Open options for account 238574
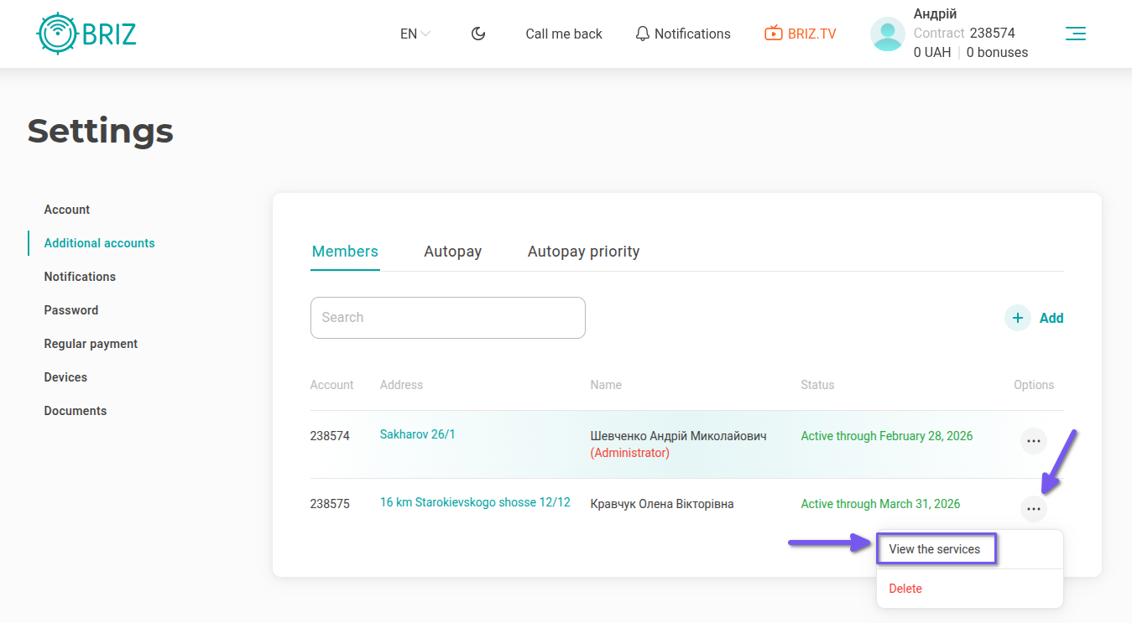The image size is (1132, 623). pos(1033,440)
